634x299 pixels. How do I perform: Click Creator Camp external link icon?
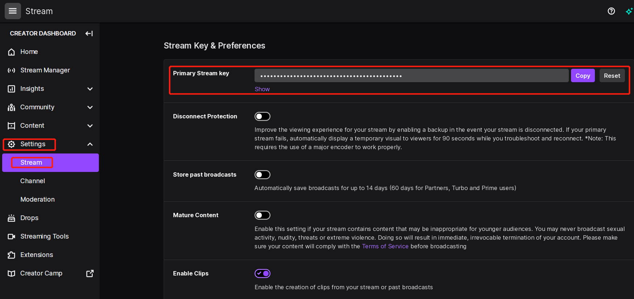pyautogui.click(x=90, y=273)
